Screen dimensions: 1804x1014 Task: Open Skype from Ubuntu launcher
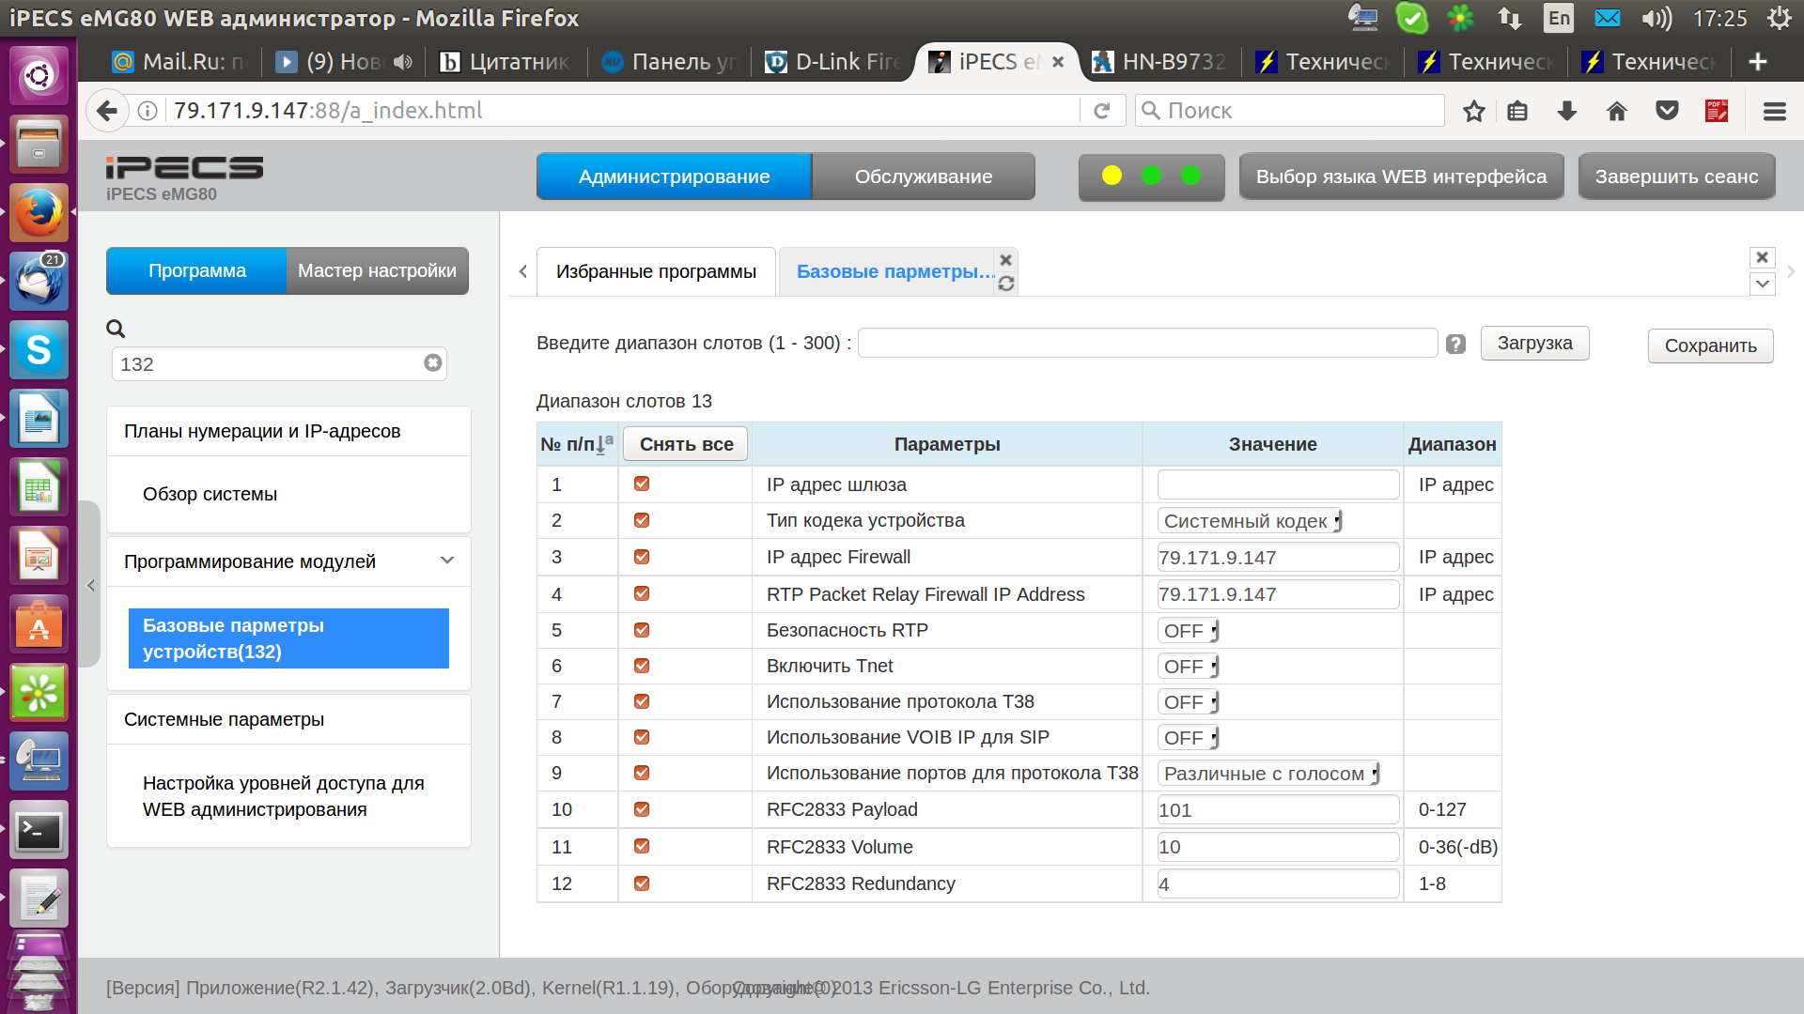pyautogui.click(x=39, y=349)
